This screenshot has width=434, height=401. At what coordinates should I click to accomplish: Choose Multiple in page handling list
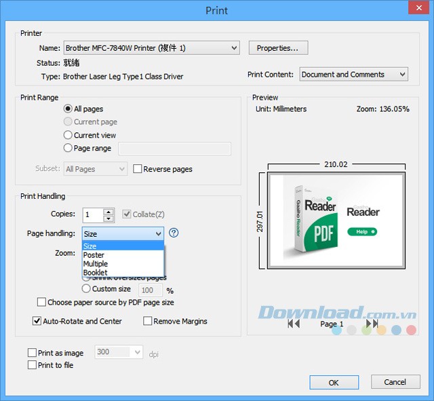tap(123, 263)
